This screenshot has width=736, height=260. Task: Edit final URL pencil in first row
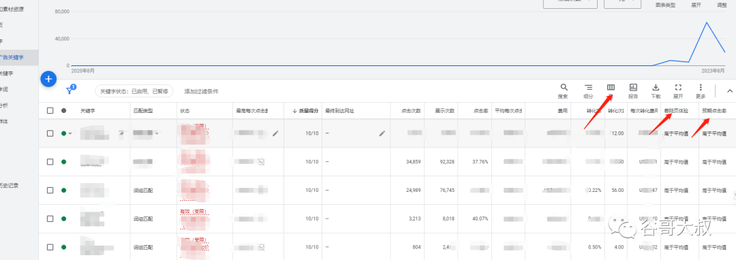pyautogui.click(x=382, y=133)
